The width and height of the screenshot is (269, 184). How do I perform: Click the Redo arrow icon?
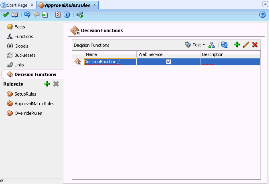pyautogui.click(x=36, y=15)
